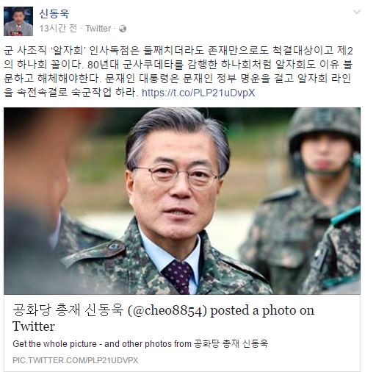Click the 'Get the whole picture' description text

[140, 343]
